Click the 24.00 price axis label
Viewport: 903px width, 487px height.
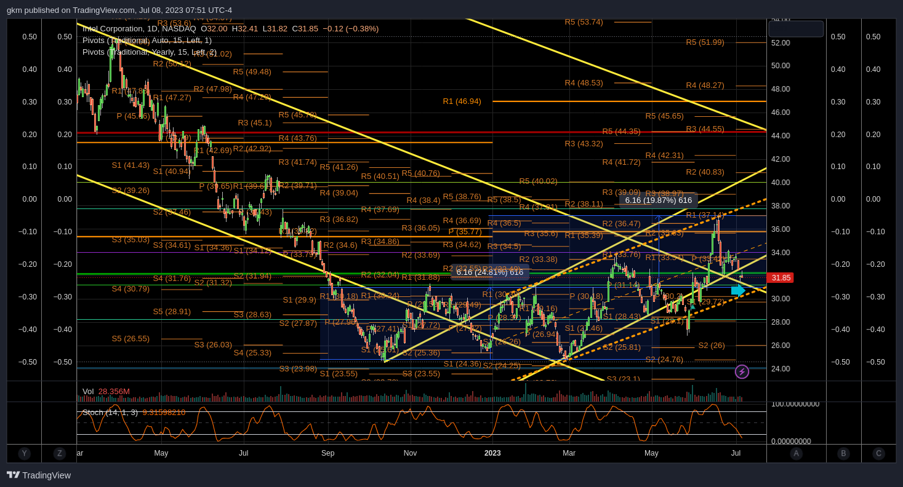(781, 369)
